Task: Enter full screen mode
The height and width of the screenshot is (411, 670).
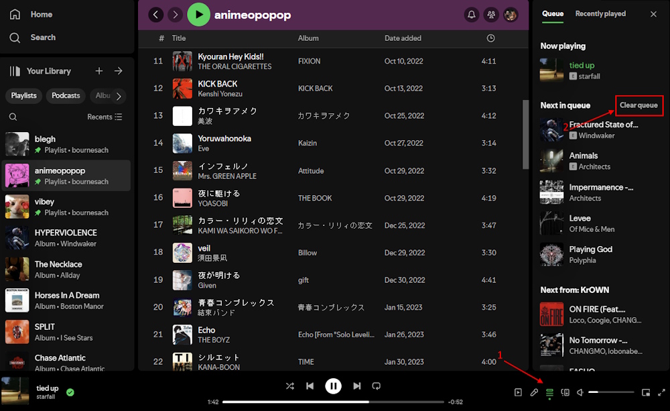Action: click(661, 392)
